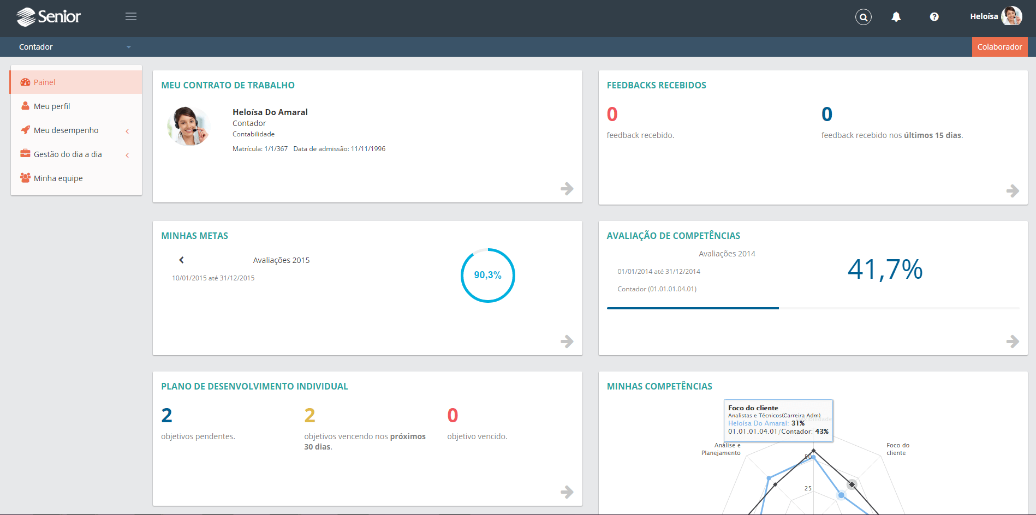This screenshot has width=1036, height=515.
Task: Toggle the hamburger menu icon
Action: point(131,16)
